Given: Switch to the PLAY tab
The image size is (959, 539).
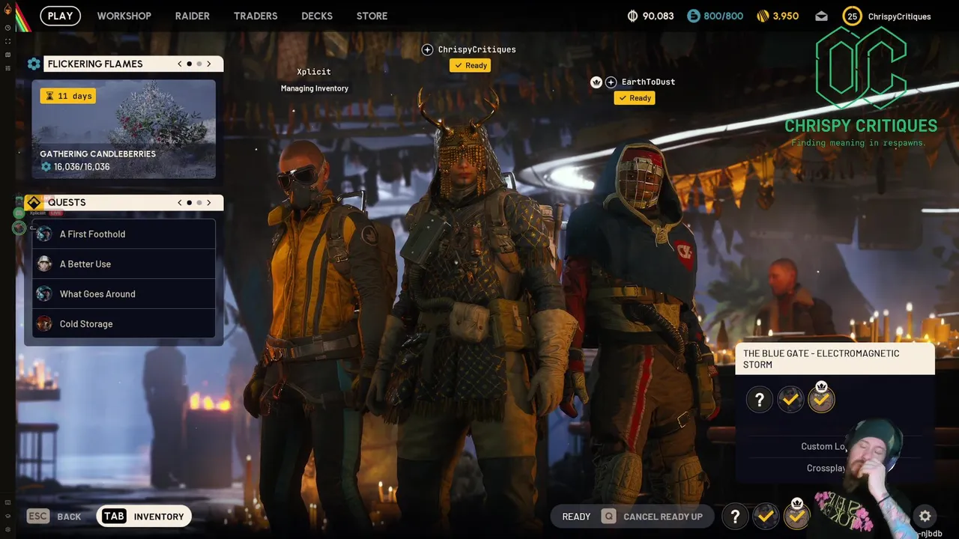Looking at the screenshot, I should point(61,16).
